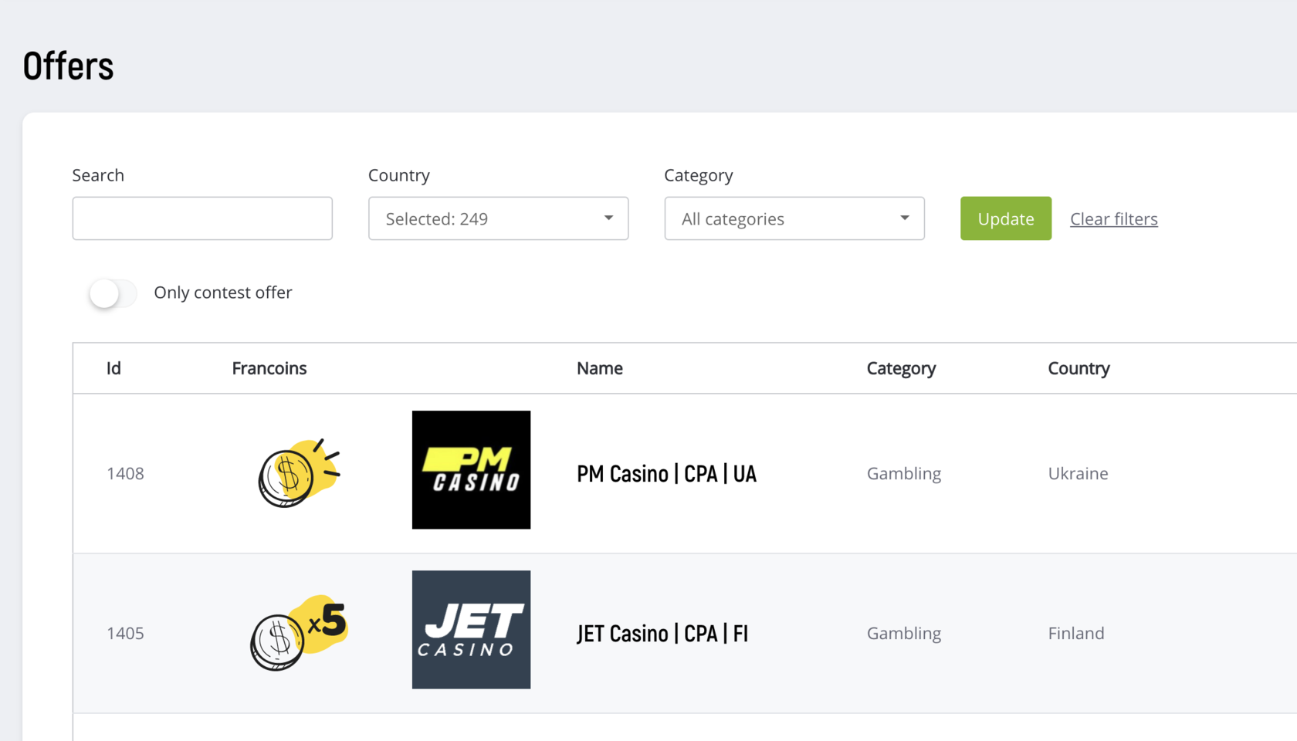Open the Country dropdown showing Selected: 249
1297x741 pixels.
point(499,218)
